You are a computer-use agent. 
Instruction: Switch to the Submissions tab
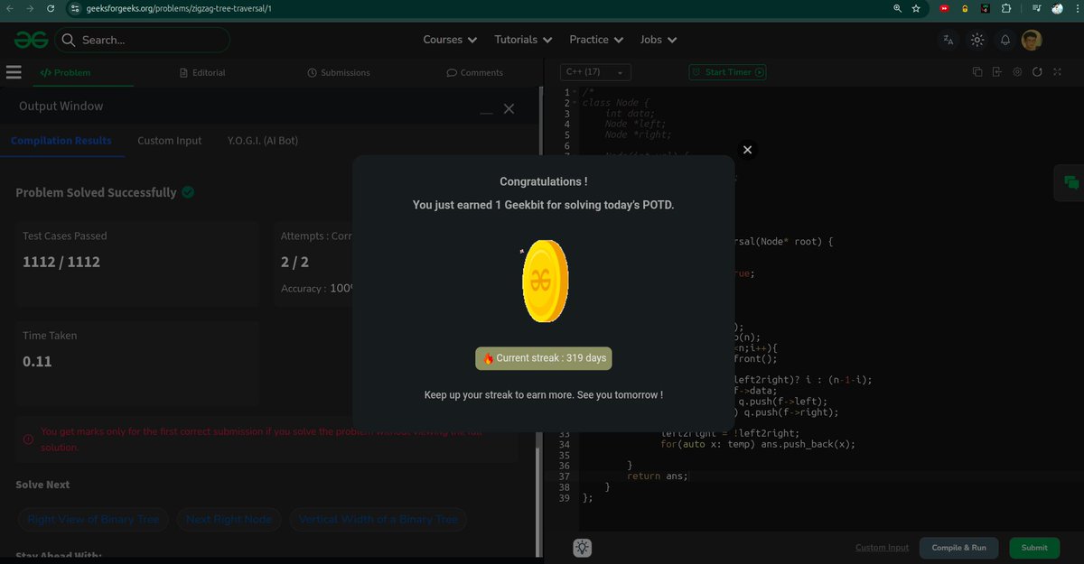pyautogui.click(x=339, y=72)
